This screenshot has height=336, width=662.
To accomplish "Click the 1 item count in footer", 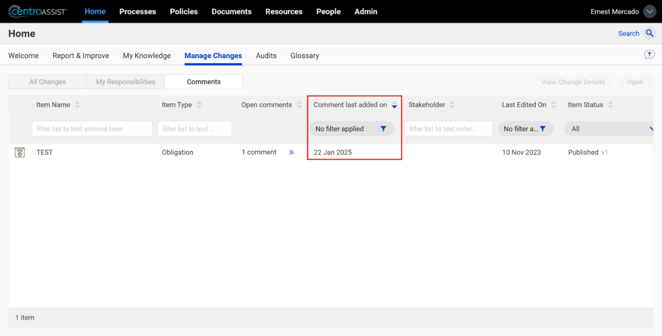I will [x=25, y=317].
